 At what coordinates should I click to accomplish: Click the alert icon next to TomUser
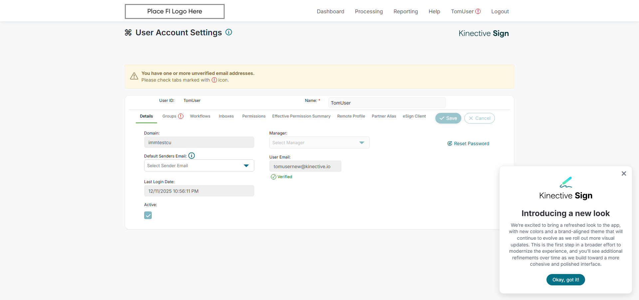pos(478,11)
